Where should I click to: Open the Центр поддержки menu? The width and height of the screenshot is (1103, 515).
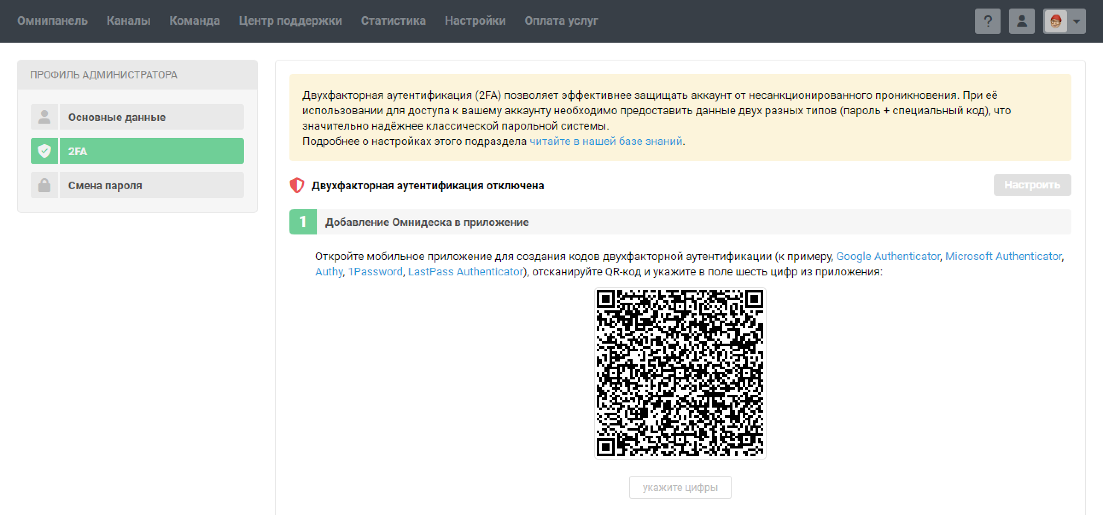(x=290, y=20)
